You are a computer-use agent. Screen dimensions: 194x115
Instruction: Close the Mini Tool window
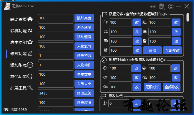pyautogui.click(x=187, y=6)
